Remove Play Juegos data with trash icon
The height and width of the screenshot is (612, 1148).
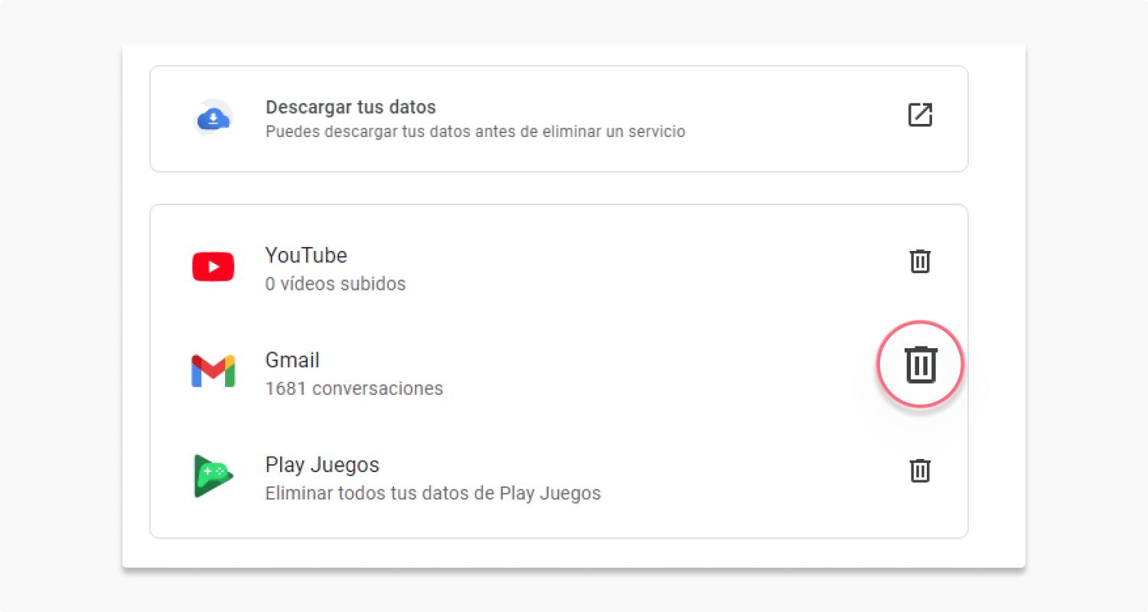coord(920,470)
